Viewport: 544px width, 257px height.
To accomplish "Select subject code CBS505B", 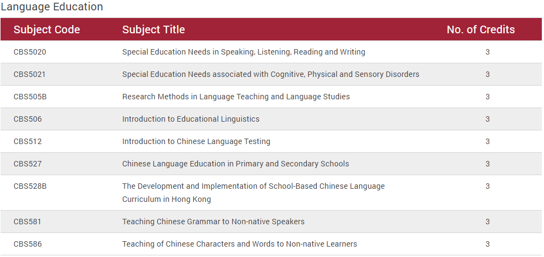I will tap(30, 97).
